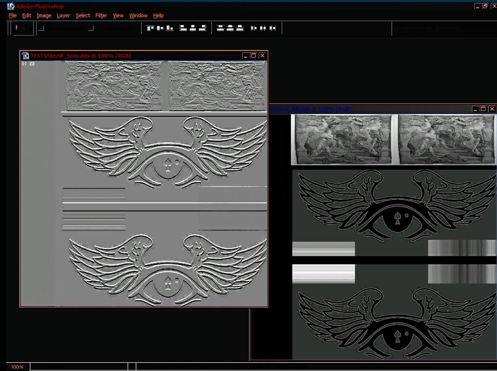497x371 pixels.
Task: Click the Distribute Right Edges icon
Action: (x=273, y=28)
